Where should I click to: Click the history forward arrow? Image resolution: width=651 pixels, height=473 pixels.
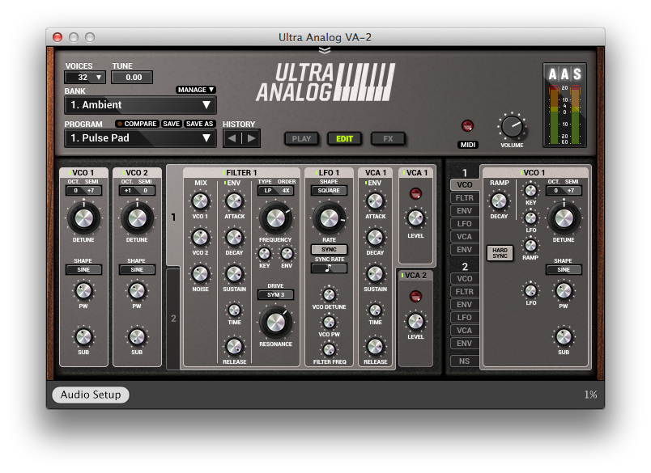coord(251,138)
